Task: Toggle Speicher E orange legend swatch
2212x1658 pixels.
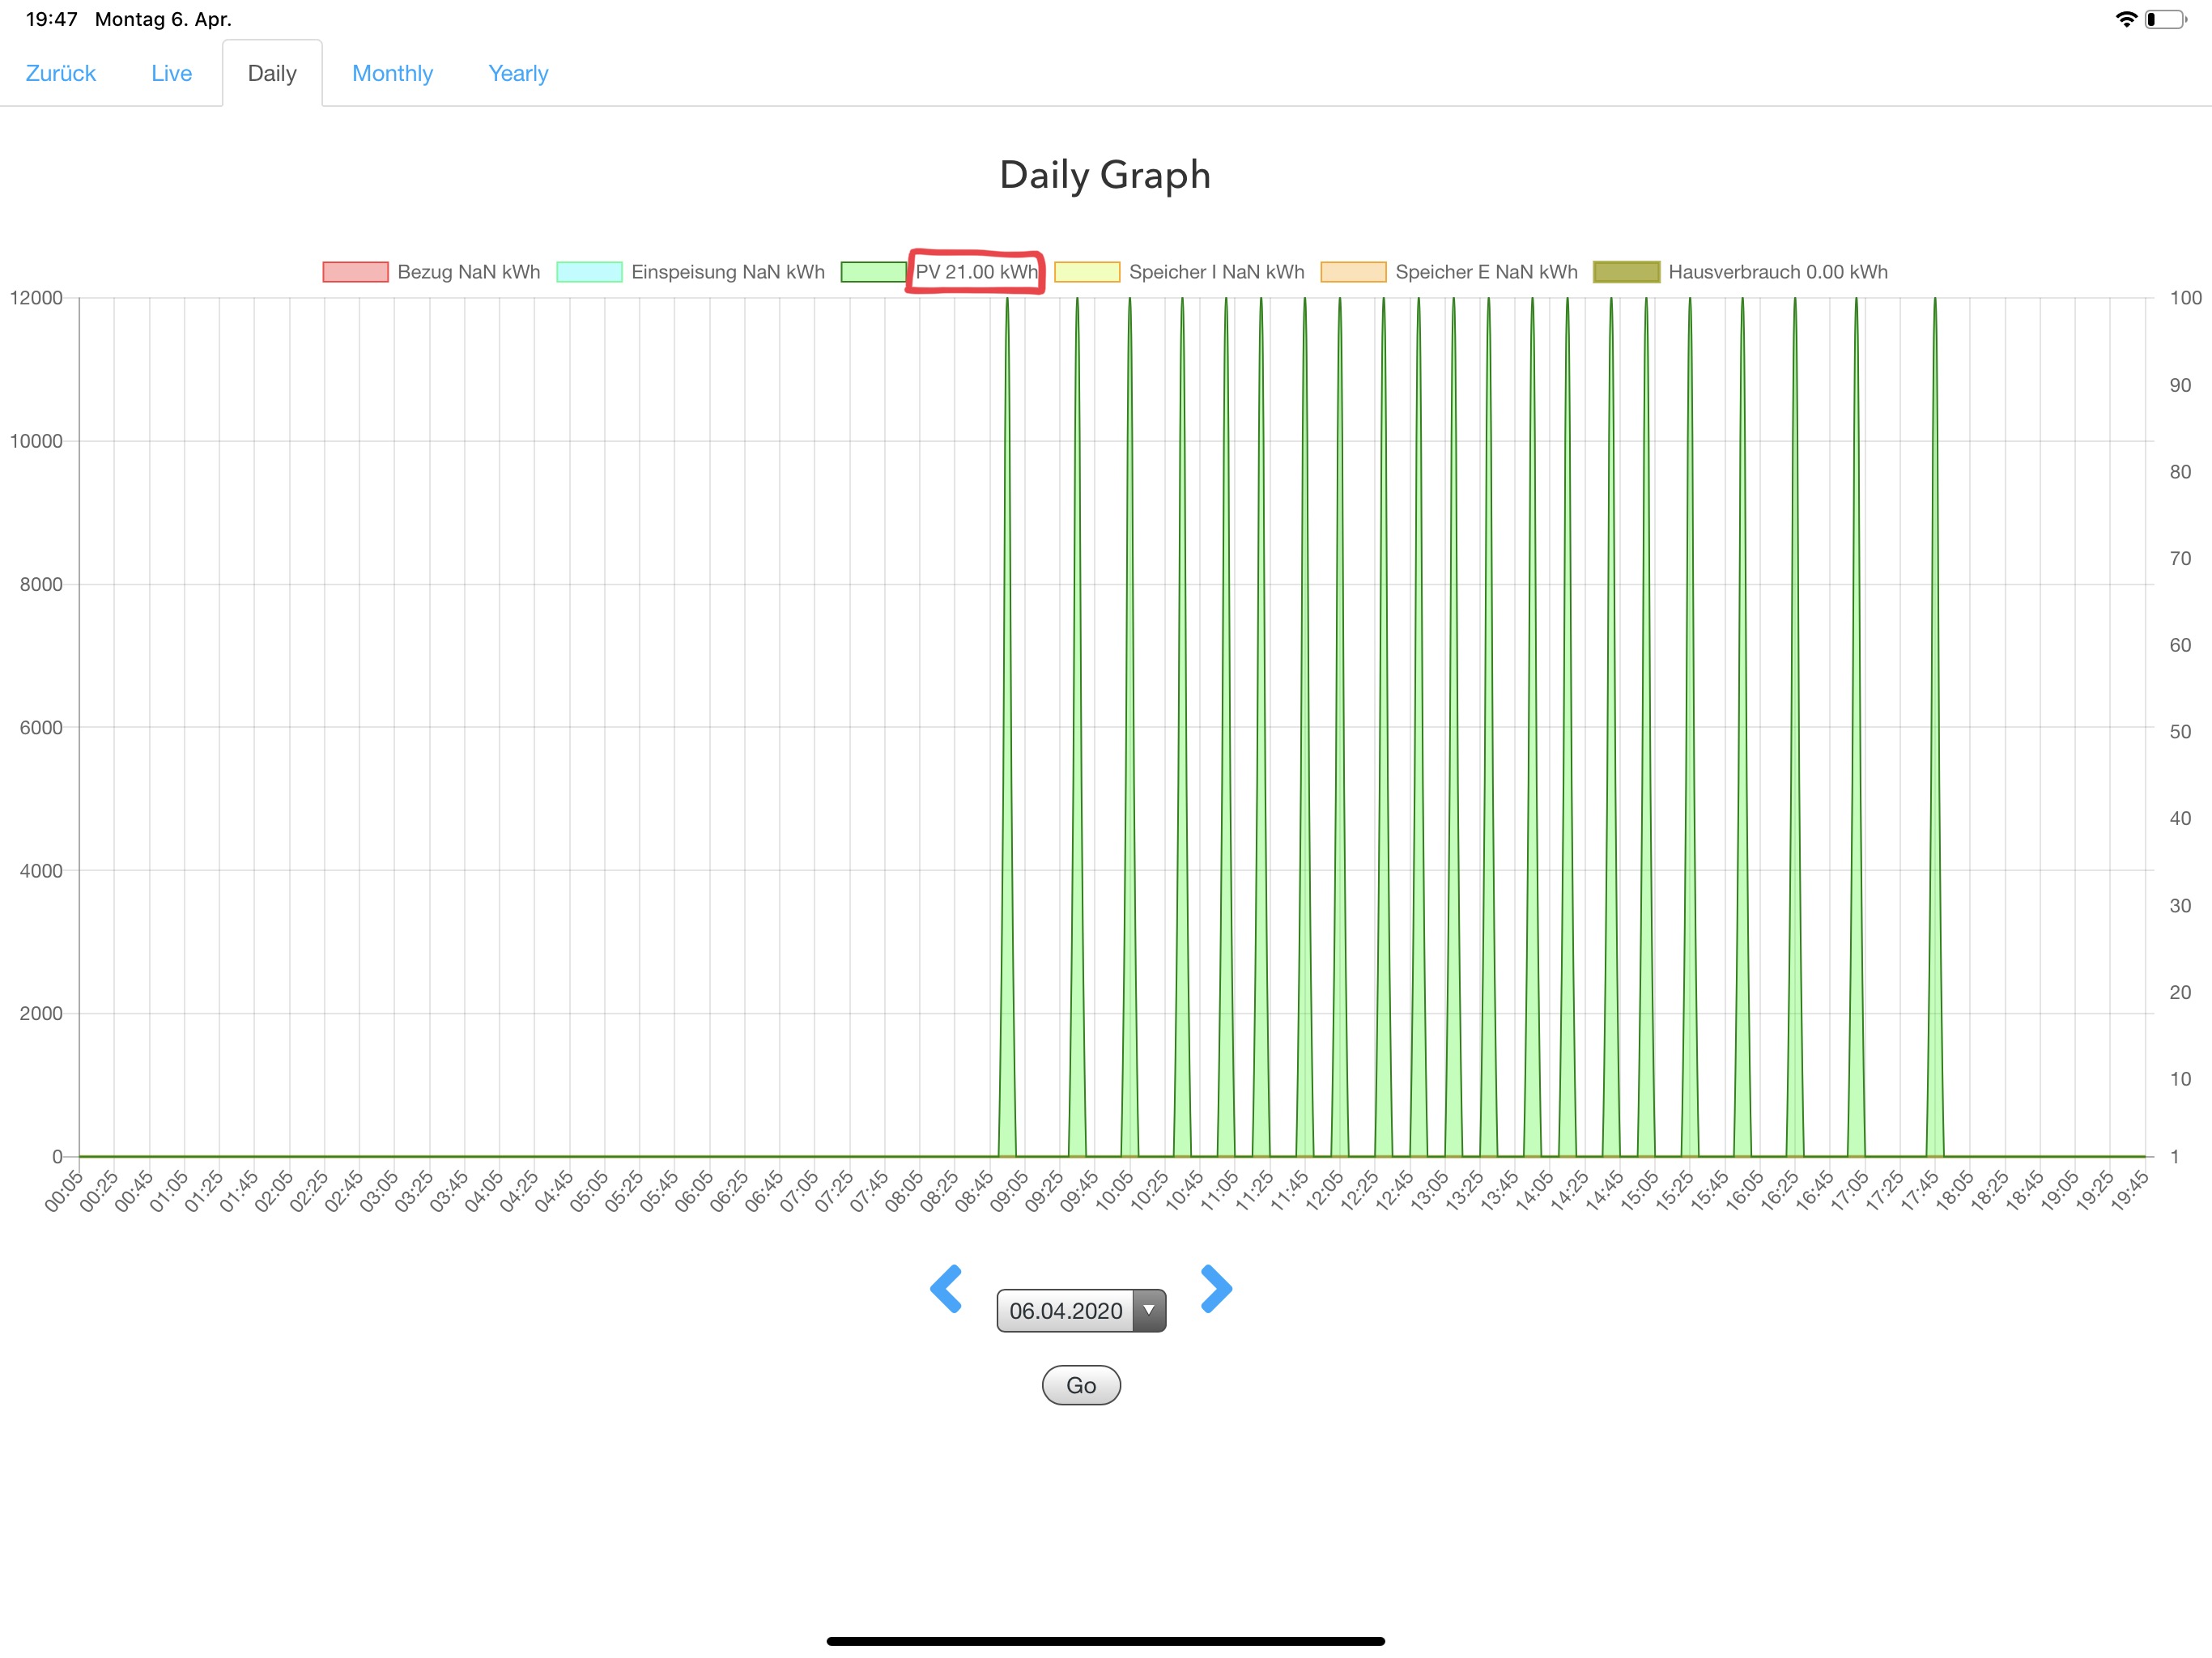Action: click(1353, 272)
